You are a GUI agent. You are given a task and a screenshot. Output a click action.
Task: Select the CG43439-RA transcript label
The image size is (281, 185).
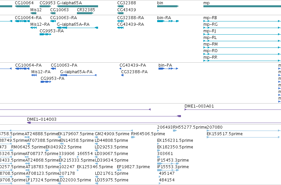click(x=131, y=24)
